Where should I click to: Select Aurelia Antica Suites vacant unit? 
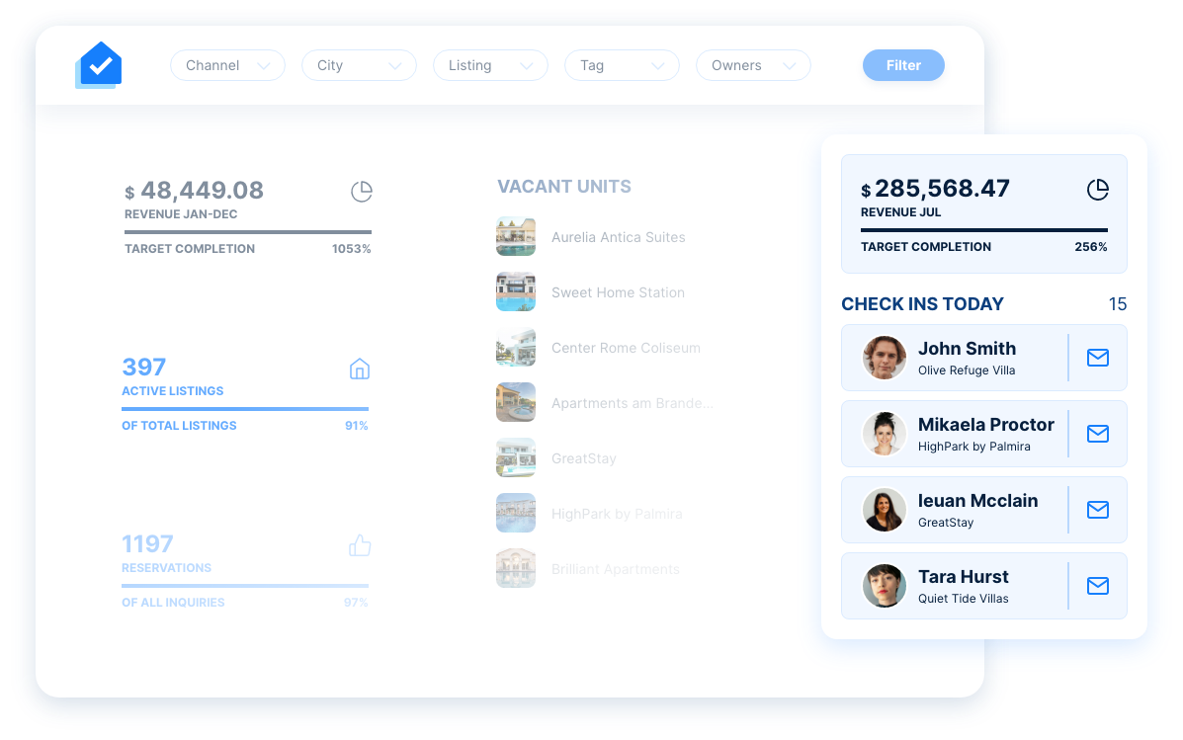pyautogui.click(x=591, y=237)
